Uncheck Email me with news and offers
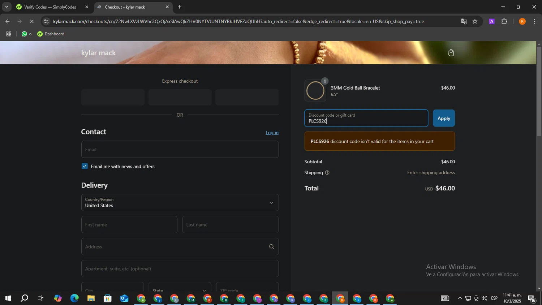 [85, 166]
